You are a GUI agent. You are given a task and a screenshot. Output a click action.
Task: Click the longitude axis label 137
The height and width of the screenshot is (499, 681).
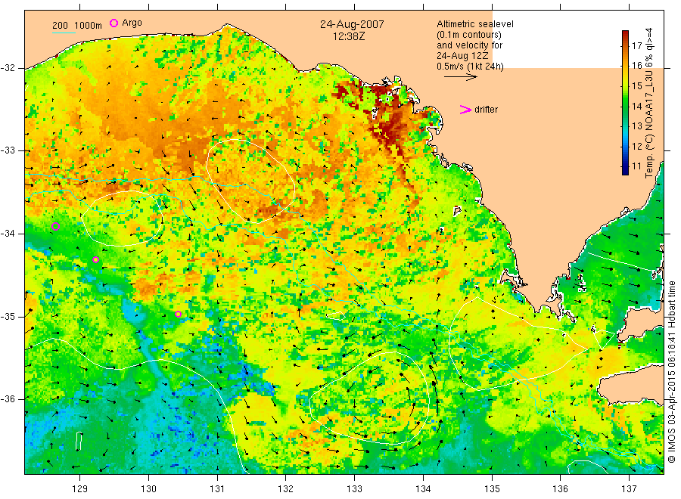629,489
